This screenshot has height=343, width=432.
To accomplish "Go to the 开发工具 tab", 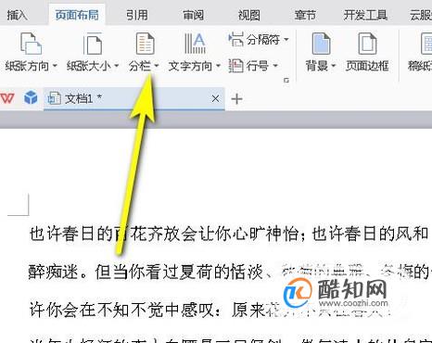I will point(365,15).
